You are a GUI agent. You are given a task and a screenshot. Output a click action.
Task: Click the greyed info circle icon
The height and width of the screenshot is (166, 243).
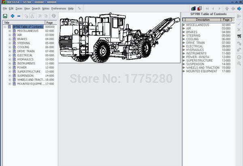[x=53, y=16]
